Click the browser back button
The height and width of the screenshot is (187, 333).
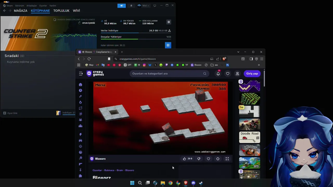(x=79, y=59)
